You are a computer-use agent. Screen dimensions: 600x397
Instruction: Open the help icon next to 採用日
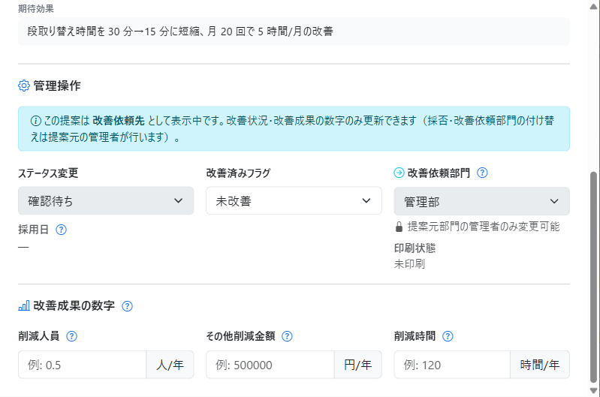coord(62,230)
